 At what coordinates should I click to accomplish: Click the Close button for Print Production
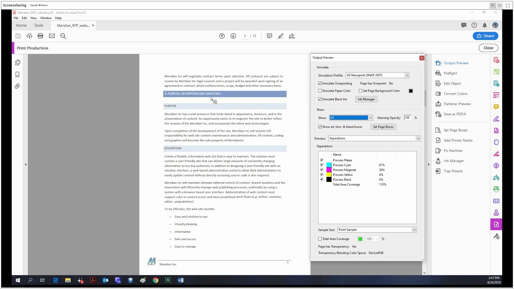488,48
